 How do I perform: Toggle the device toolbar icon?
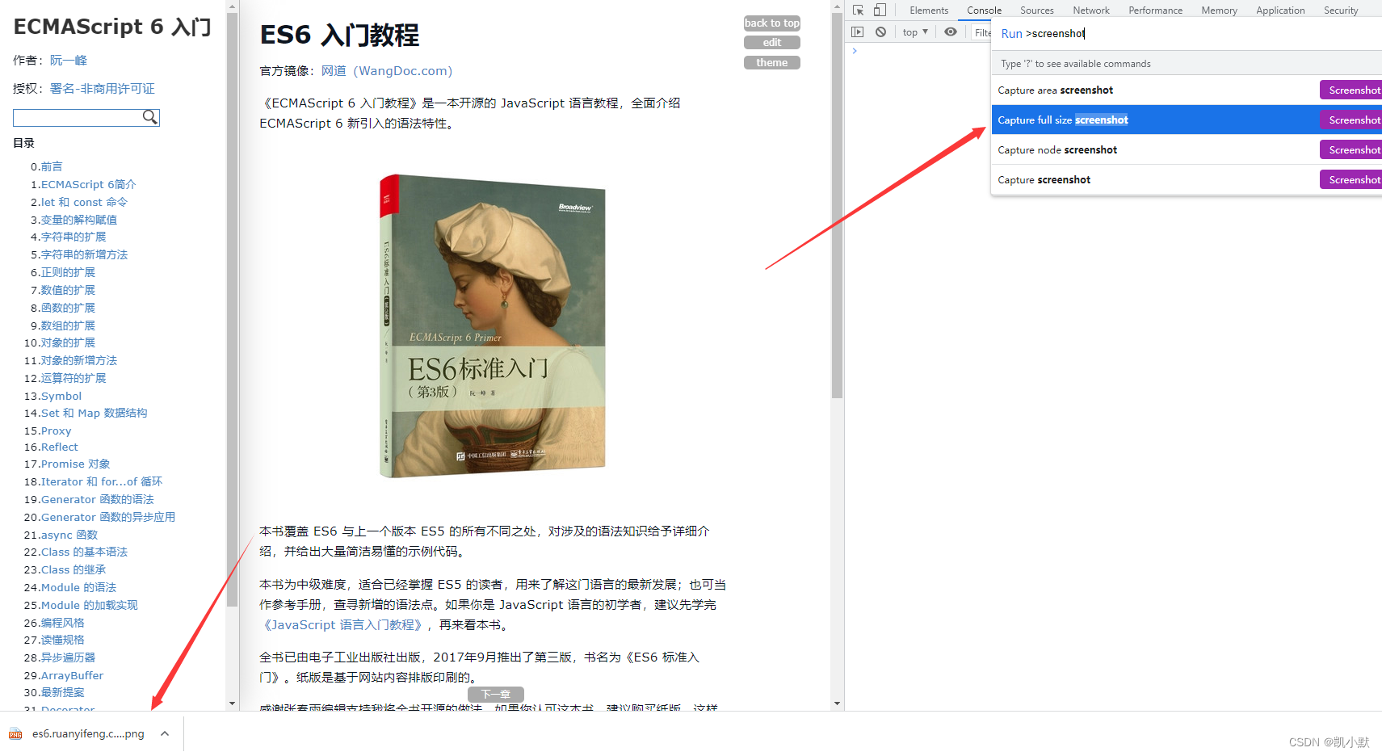880,10
